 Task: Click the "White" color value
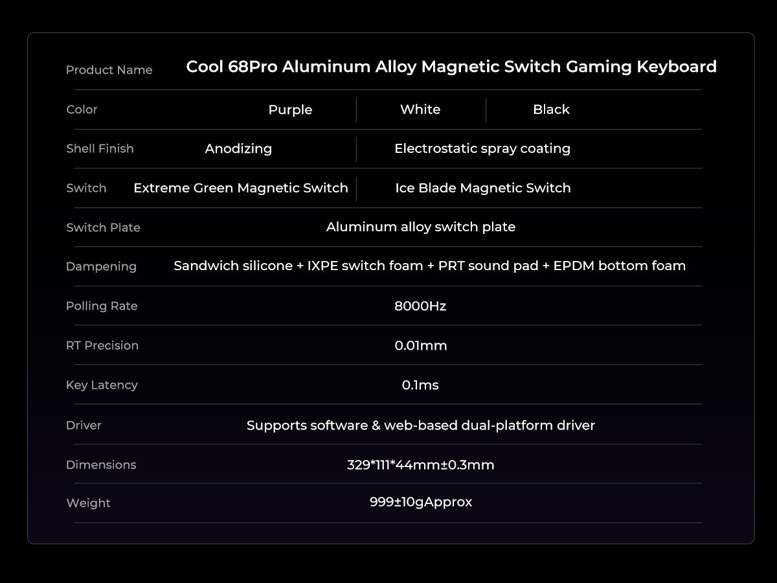pos(420,109)
